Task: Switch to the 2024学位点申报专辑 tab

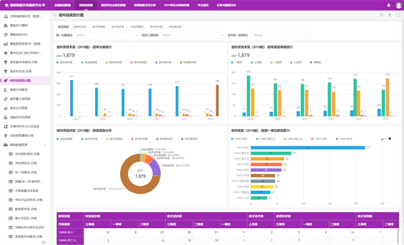Action: click(x=177, y=5)
